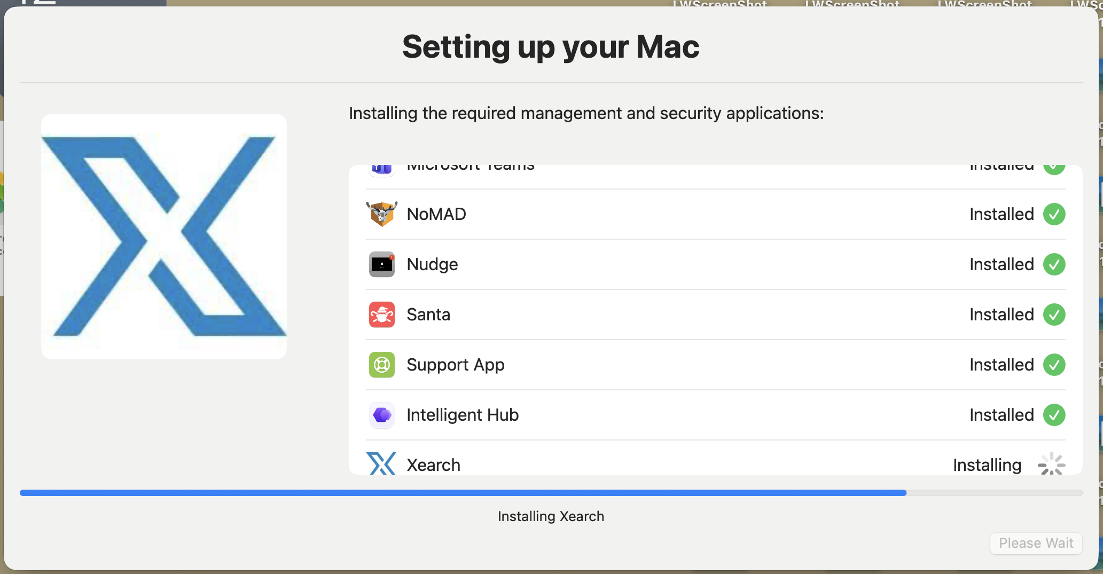Viewport: 1103px width, 574px height.
Task: Select the Intelligent Hub row label
Action: coord(463,415)
